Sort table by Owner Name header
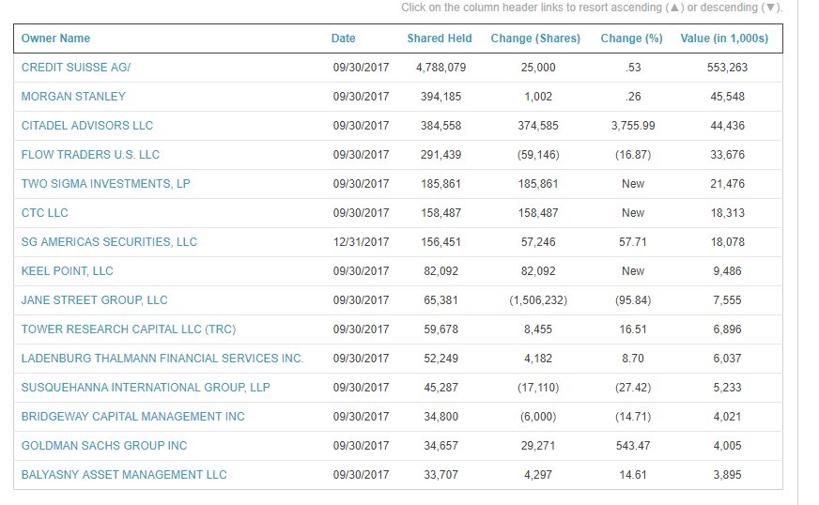The height and width of the screenshot is (505, 819). [x=55, y=38]
